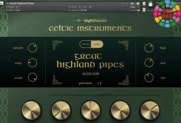Screen dimensions: 181x123
Task: Adjust the Tune knob
Action: click(151, 4)
